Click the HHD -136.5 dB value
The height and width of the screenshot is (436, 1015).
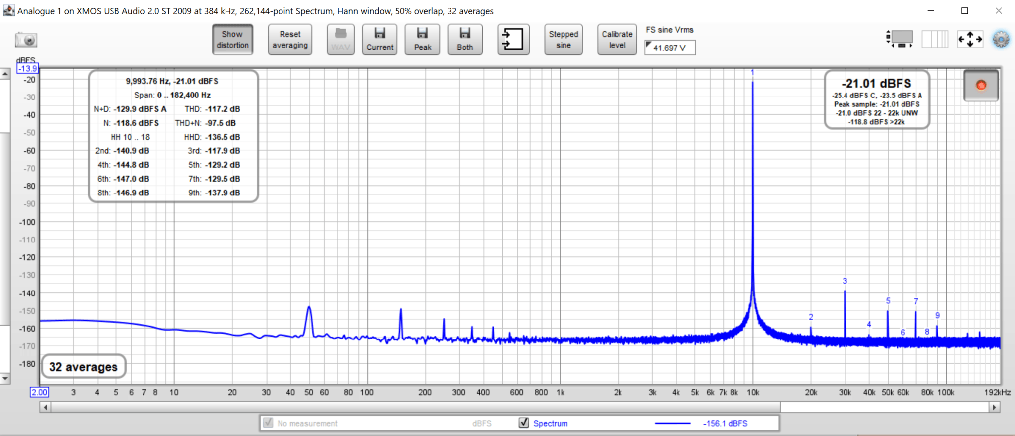222,137
